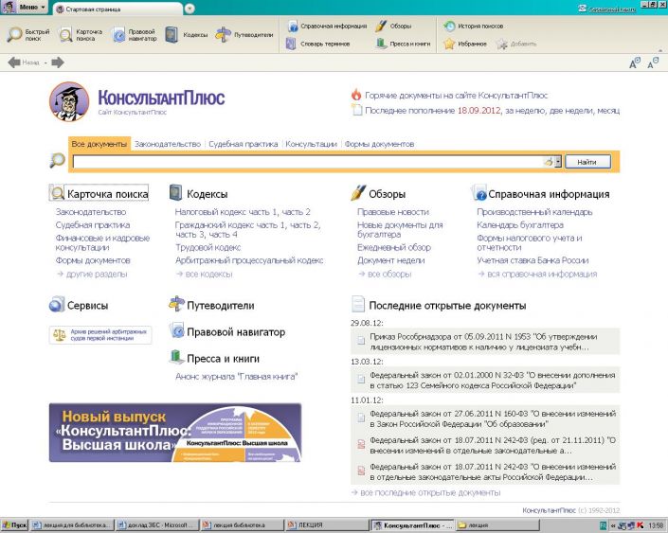Screen dimensions: 668x533
Task: Open Карточка поиска from the toolbar
Action: [x=81, y=35]
